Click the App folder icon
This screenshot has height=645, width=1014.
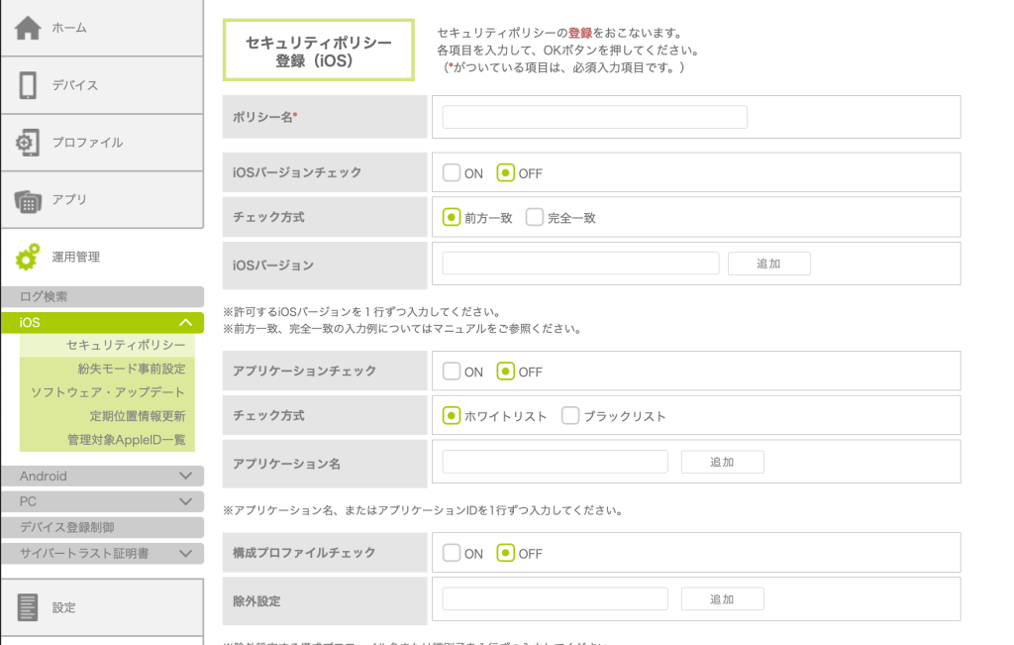pos(28,200)
